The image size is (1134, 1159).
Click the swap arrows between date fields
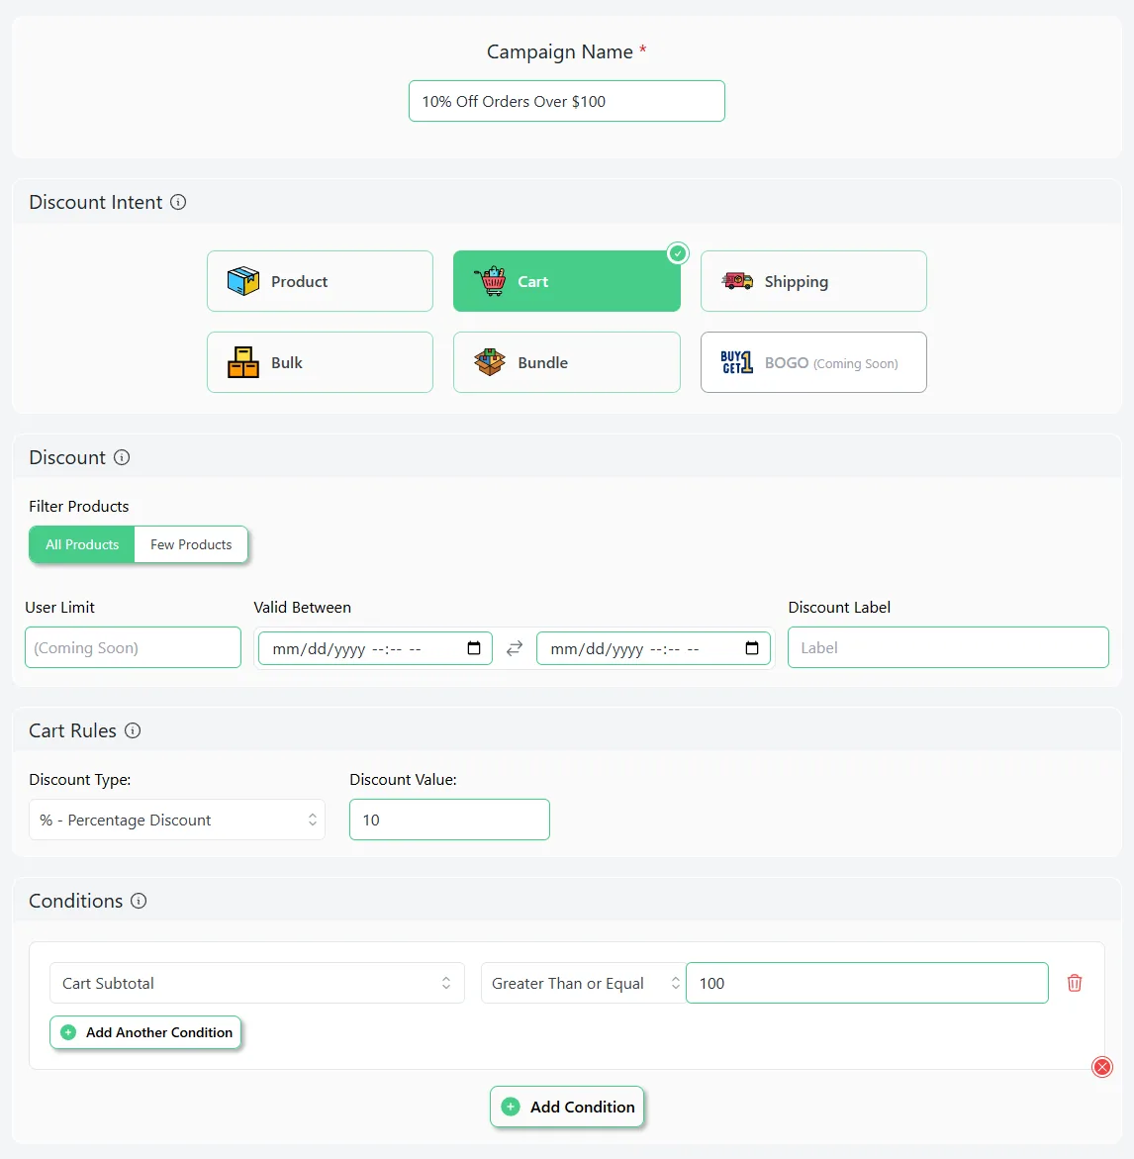pos(515,648)
